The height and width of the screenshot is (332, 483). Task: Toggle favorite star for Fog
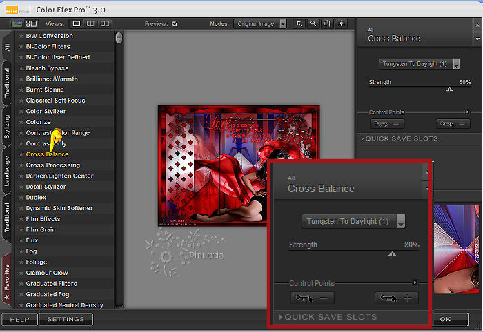pos(21,251)
